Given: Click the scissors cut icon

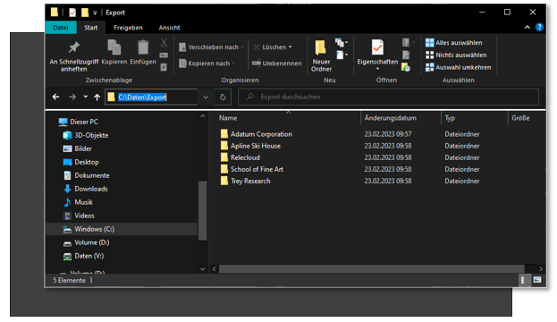Looking at the screenshot, I should (x=164, y=43).
